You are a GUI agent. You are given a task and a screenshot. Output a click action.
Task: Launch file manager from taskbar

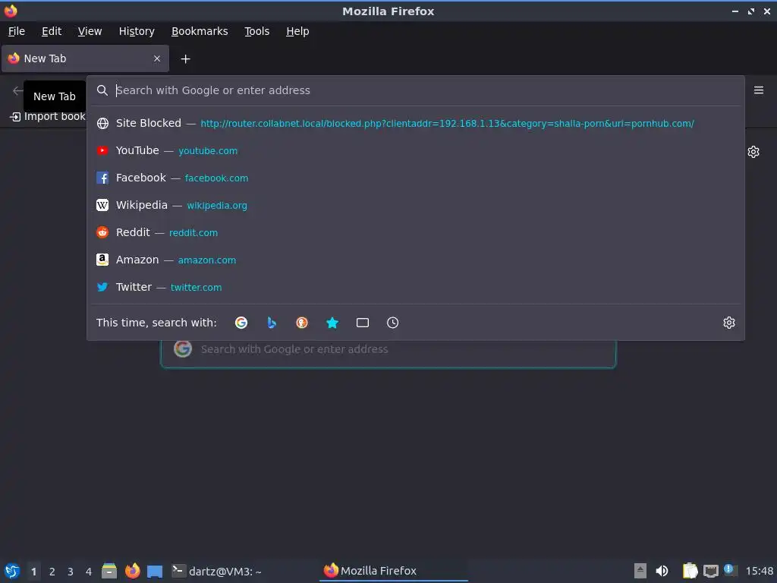tap(109, 571)
